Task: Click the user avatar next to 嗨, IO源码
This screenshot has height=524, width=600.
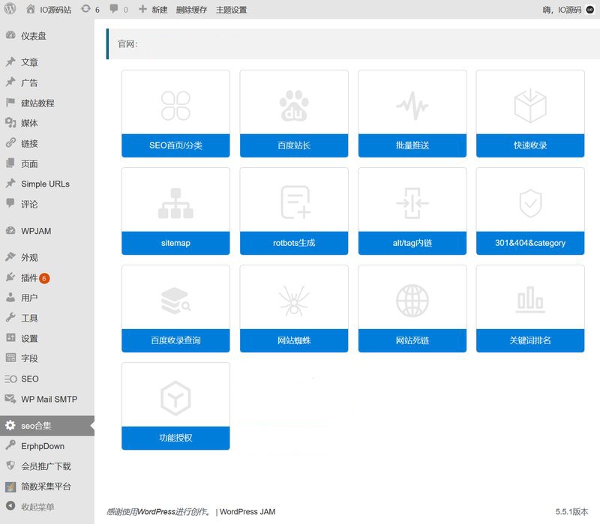Action: (589, 10)
